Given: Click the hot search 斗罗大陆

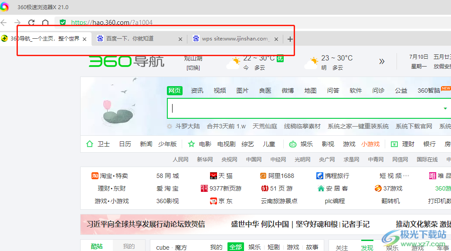Looking at the screenshot, I should click(187, 126).
